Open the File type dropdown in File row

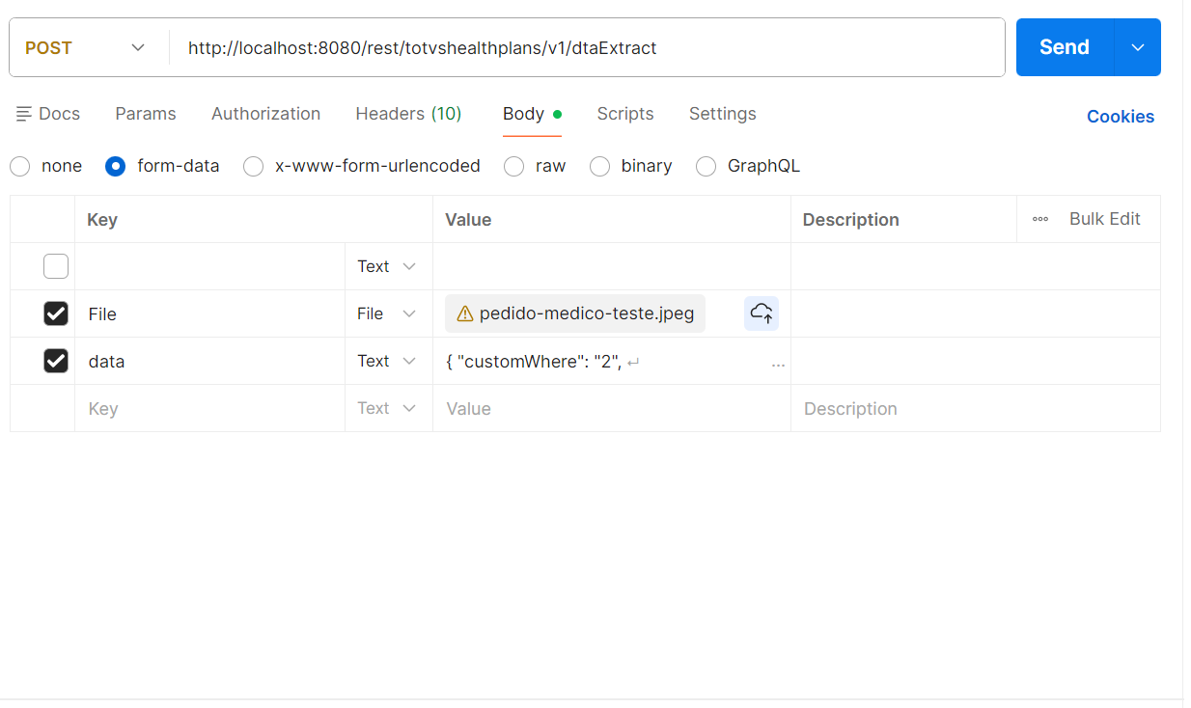pyautogui.click(x=387, y=313)
